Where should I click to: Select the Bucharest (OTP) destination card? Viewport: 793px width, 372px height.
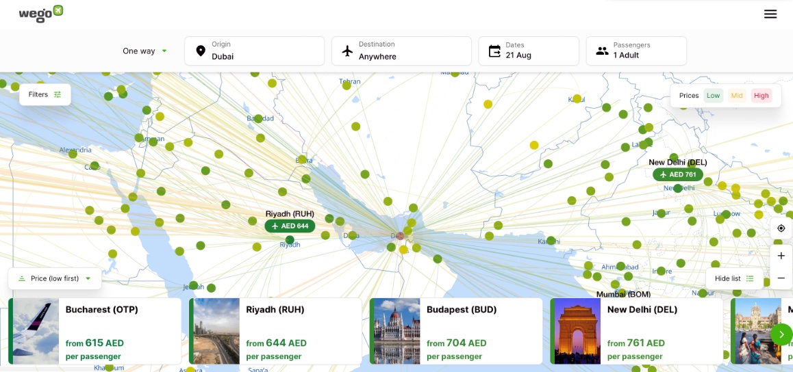point(95,331)
